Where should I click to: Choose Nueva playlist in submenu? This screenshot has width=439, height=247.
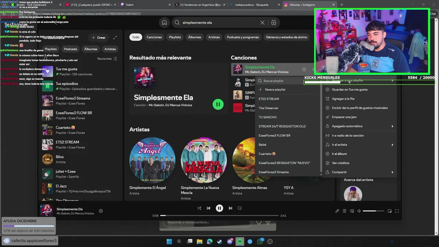[x=287, y=90]
